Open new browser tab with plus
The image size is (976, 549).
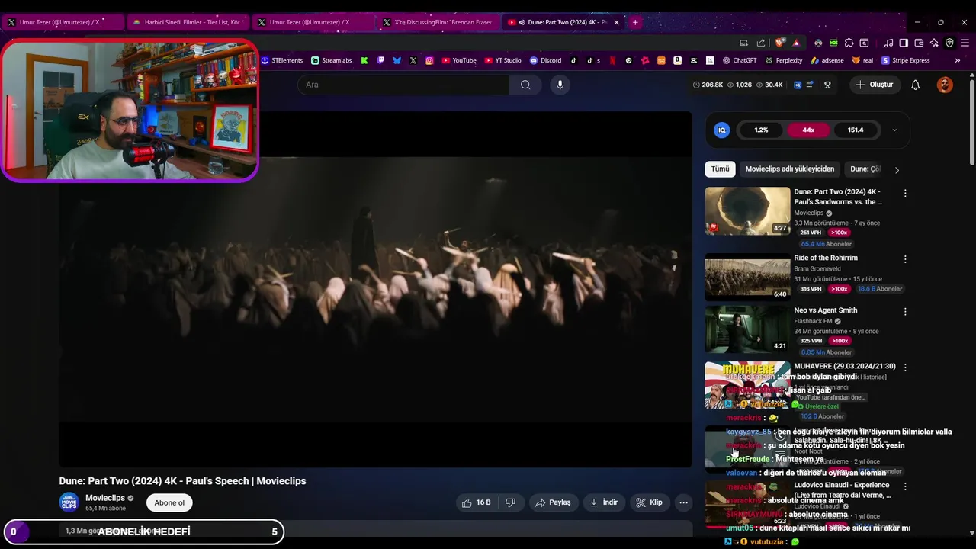(x=635, y=22)
